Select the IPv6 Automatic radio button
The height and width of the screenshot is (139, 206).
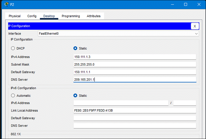13,95
